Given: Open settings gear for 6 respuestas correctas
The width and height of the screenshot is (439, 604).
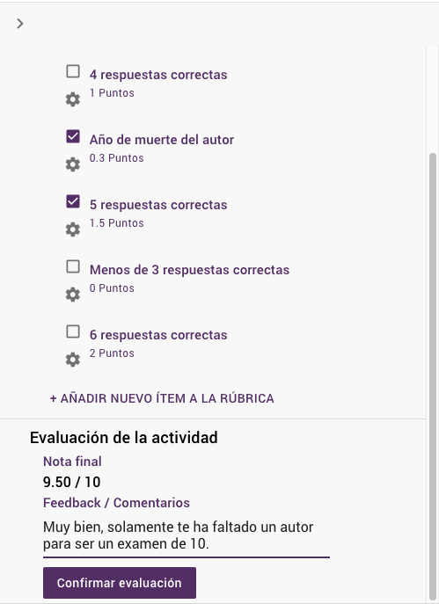Looking at the screenshot, I should point(72,360).
